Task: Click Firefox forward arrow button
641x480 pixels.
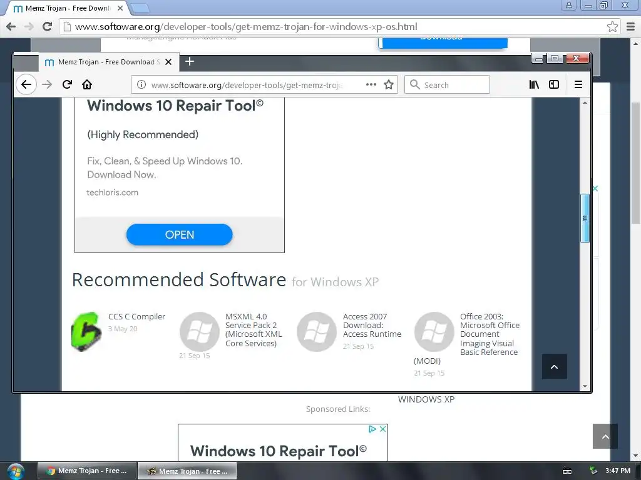Action: coord(47,84)
